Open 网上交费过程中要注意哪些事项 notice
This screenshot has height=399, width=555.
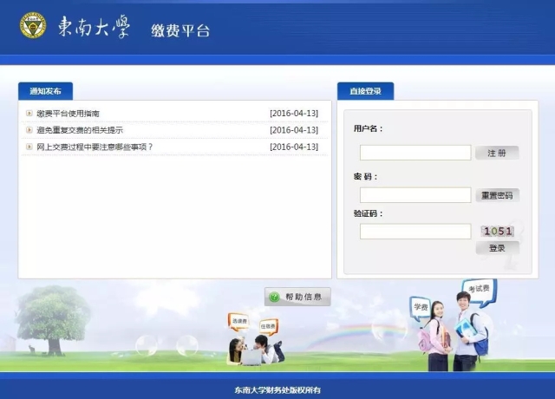click(x=95, y=147)
